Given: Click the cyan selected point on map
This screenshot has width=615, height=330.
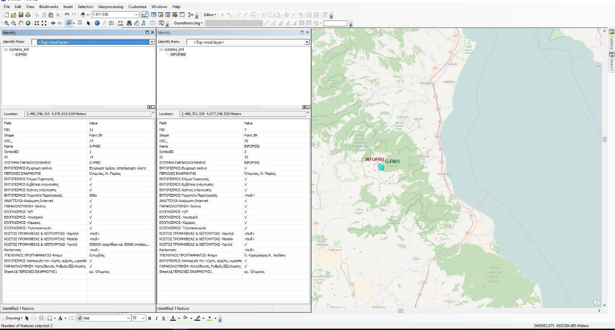Looking at the screenshot, I should coord(381,167).
